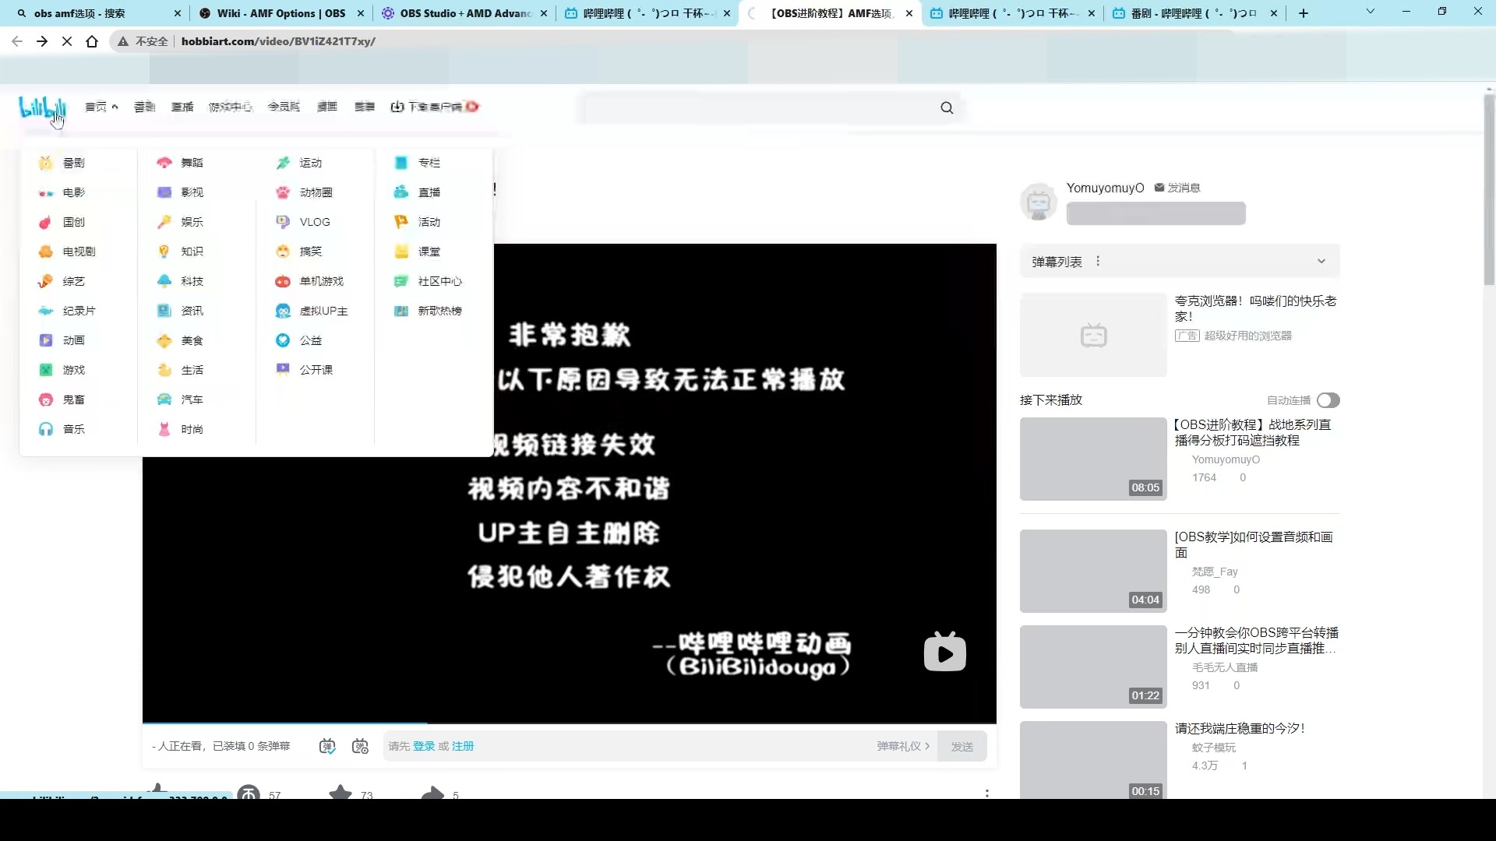Open a new browser tab with plus button
This screenshot has width=1496, height=841.
[1304, 13]
